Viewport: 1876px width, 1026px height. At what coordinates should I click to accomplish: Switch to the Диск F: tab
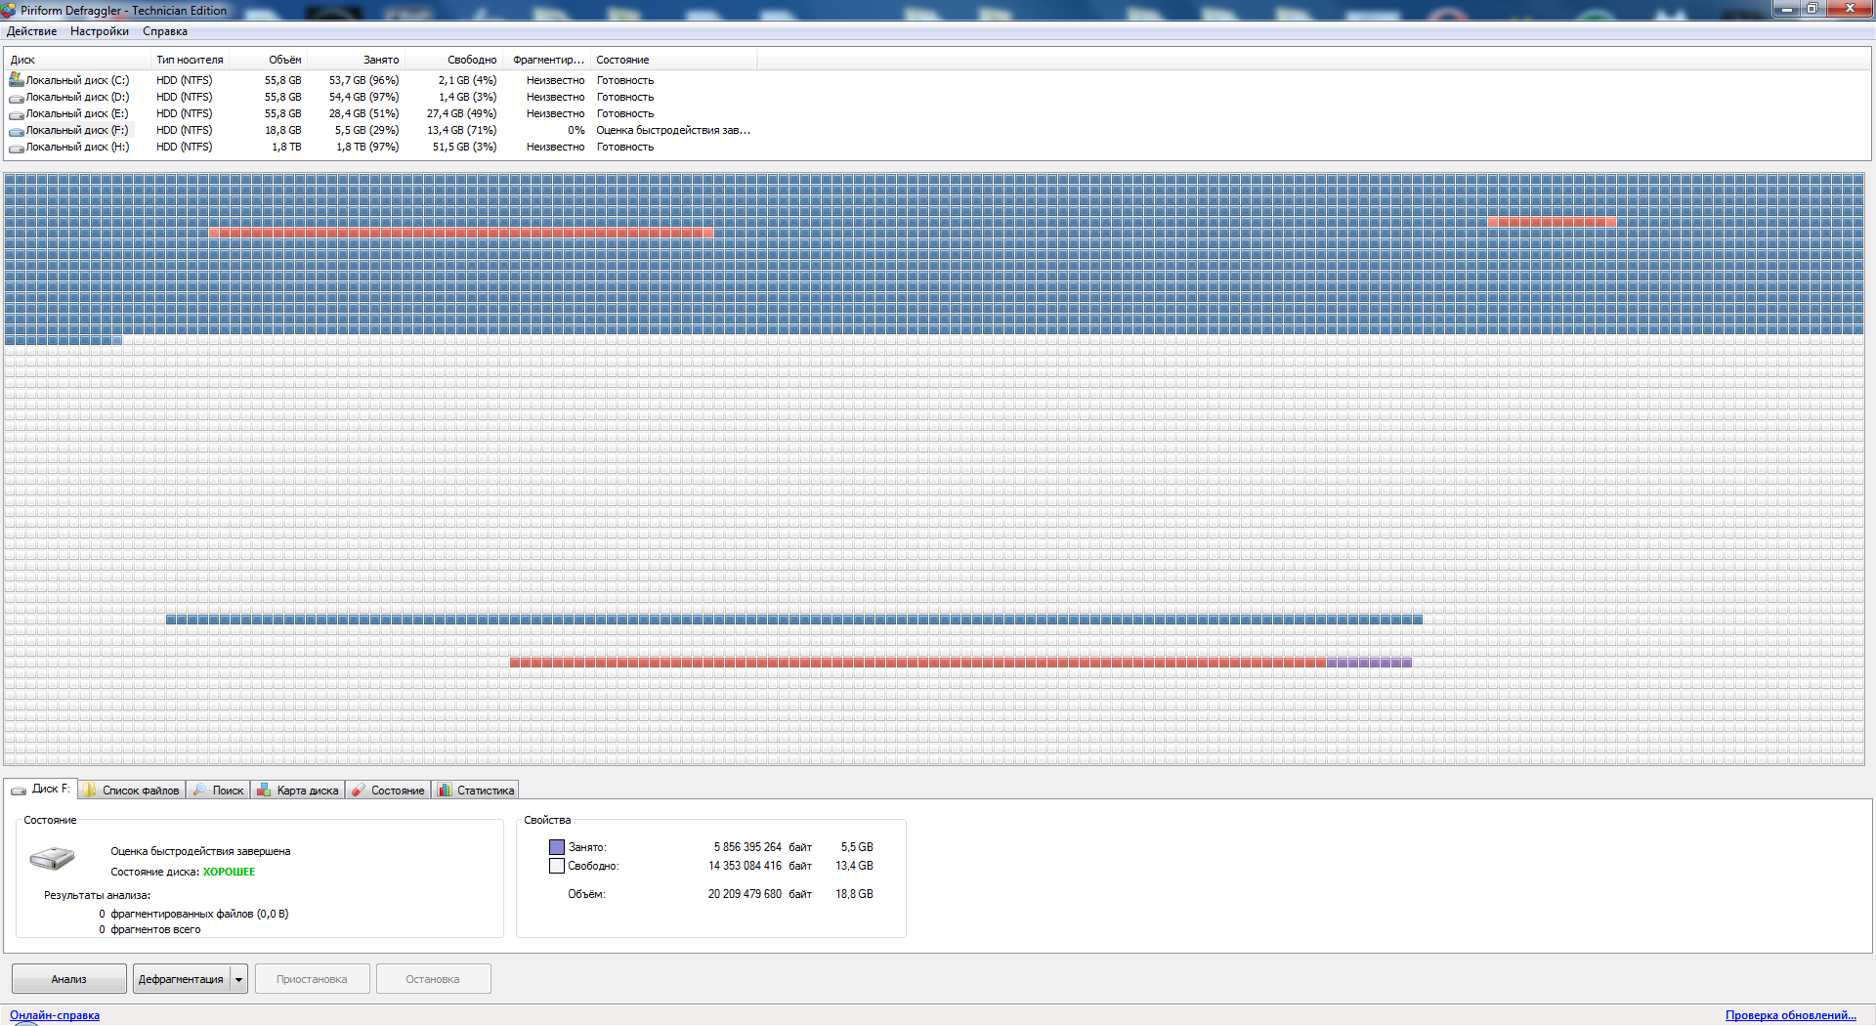(x=41, y=789)
